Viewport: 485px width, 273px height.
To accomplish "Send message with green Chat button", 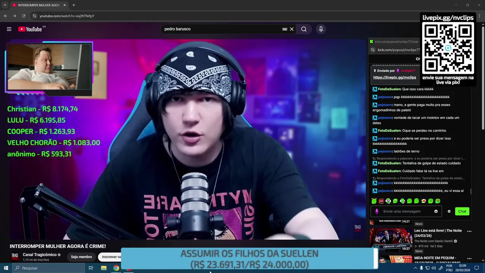I will 462,211.
